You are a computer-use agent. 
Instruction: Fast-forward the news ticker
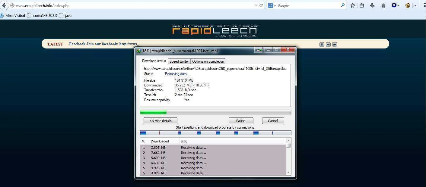click(x=334, y=44)
